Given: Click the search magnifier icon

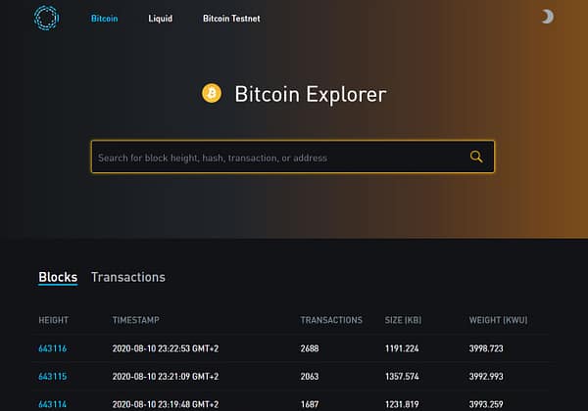Looking at the screenshot, I should coord(476,157).
